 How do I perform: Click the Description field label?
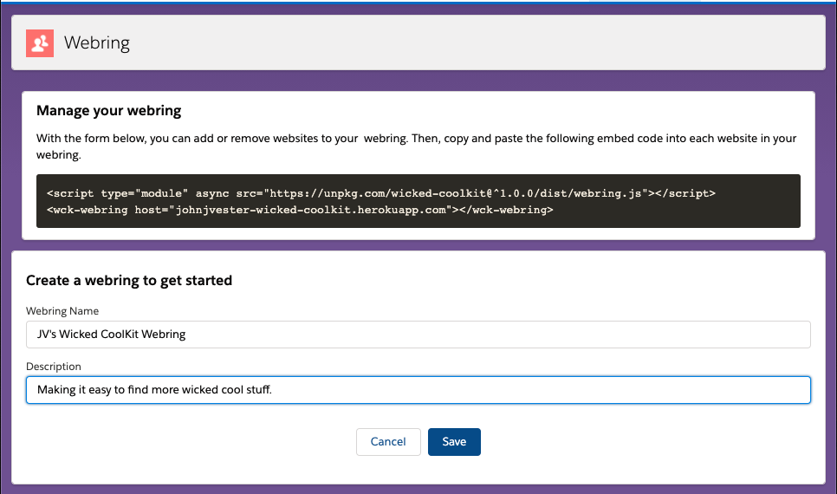pos(54,367)
